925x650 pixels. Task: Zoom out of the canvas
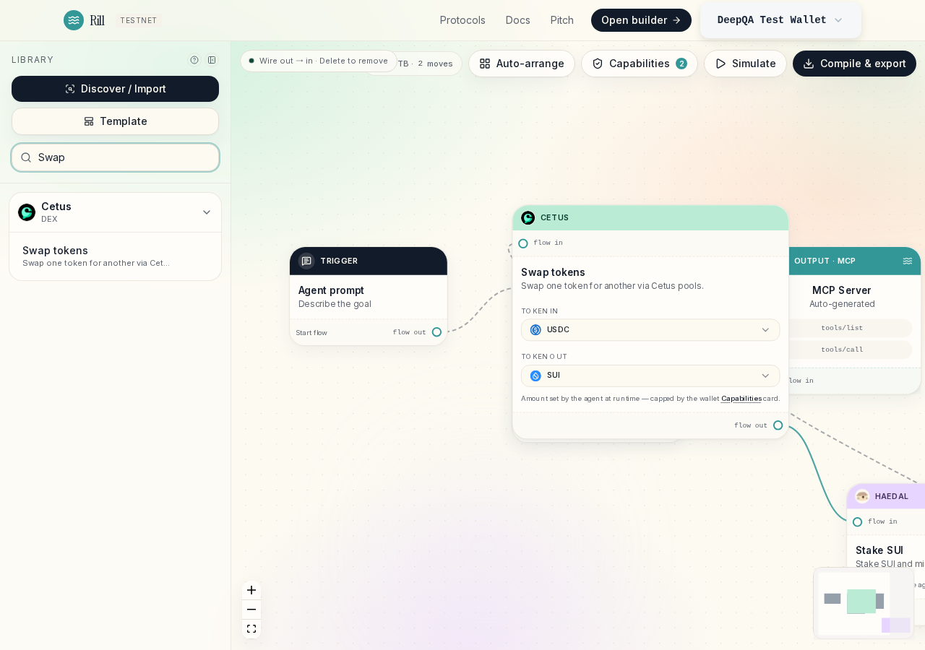[x=251, y=610]
